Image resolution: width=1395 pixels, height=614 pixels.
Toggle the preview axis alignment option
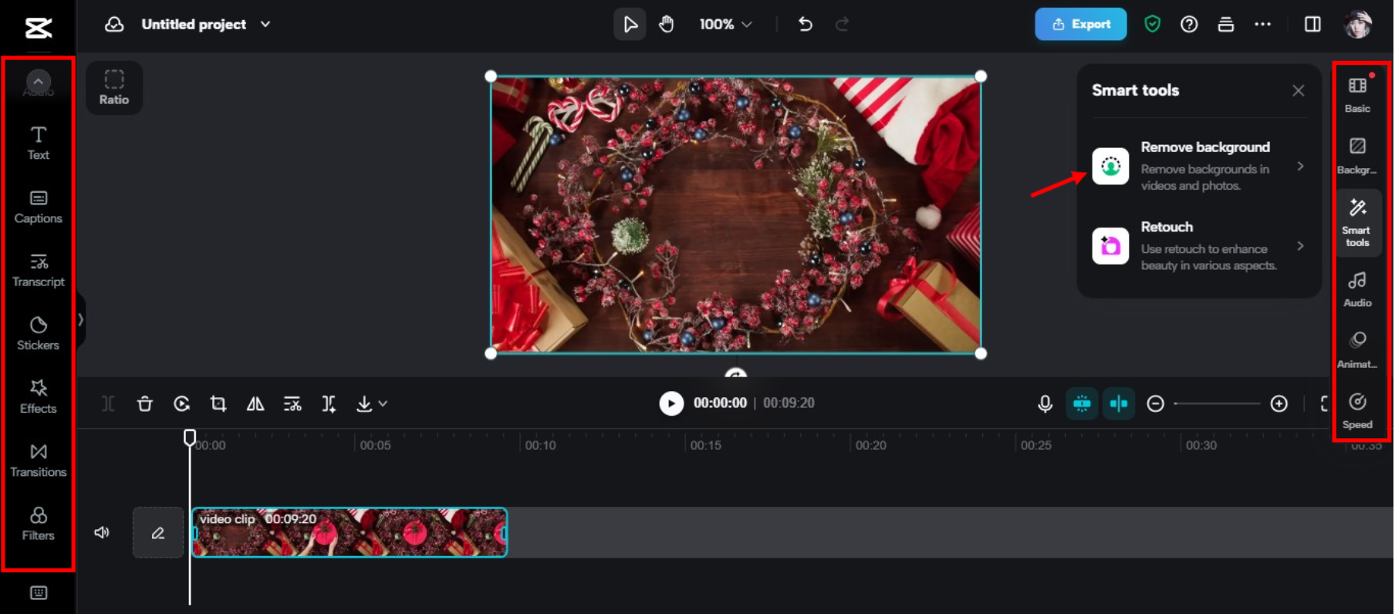(1119, 403)
